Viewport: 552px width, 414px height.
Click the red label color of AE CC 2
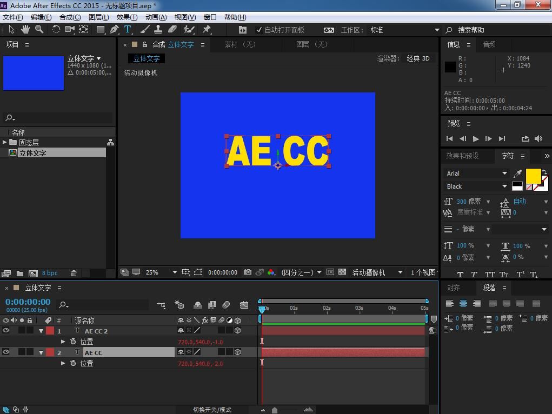50,331
